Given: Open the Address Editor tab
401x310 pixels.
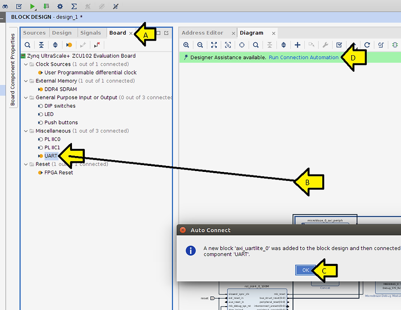Looking at the screenshot, I should pyautogui.click(x=203, y=33).
